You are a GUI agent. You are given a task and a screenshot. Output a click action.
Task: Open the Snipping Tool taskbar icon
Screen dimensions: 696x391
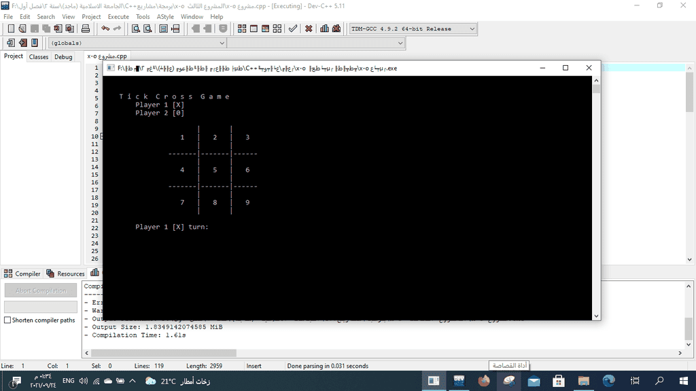(509, 381)
